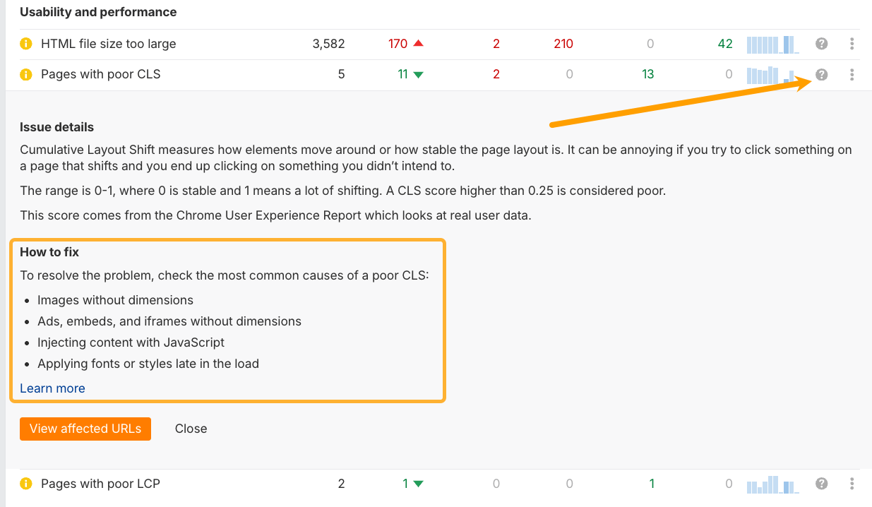
Task: Open the three-dot menu for Pages with poor CLS
Action: (852, 74)
